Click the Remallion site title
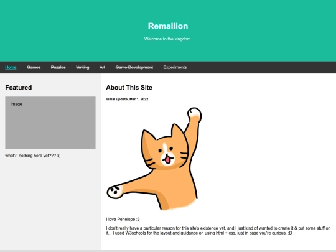The width and height of the screenshot is (336, 252). (168, 26)
